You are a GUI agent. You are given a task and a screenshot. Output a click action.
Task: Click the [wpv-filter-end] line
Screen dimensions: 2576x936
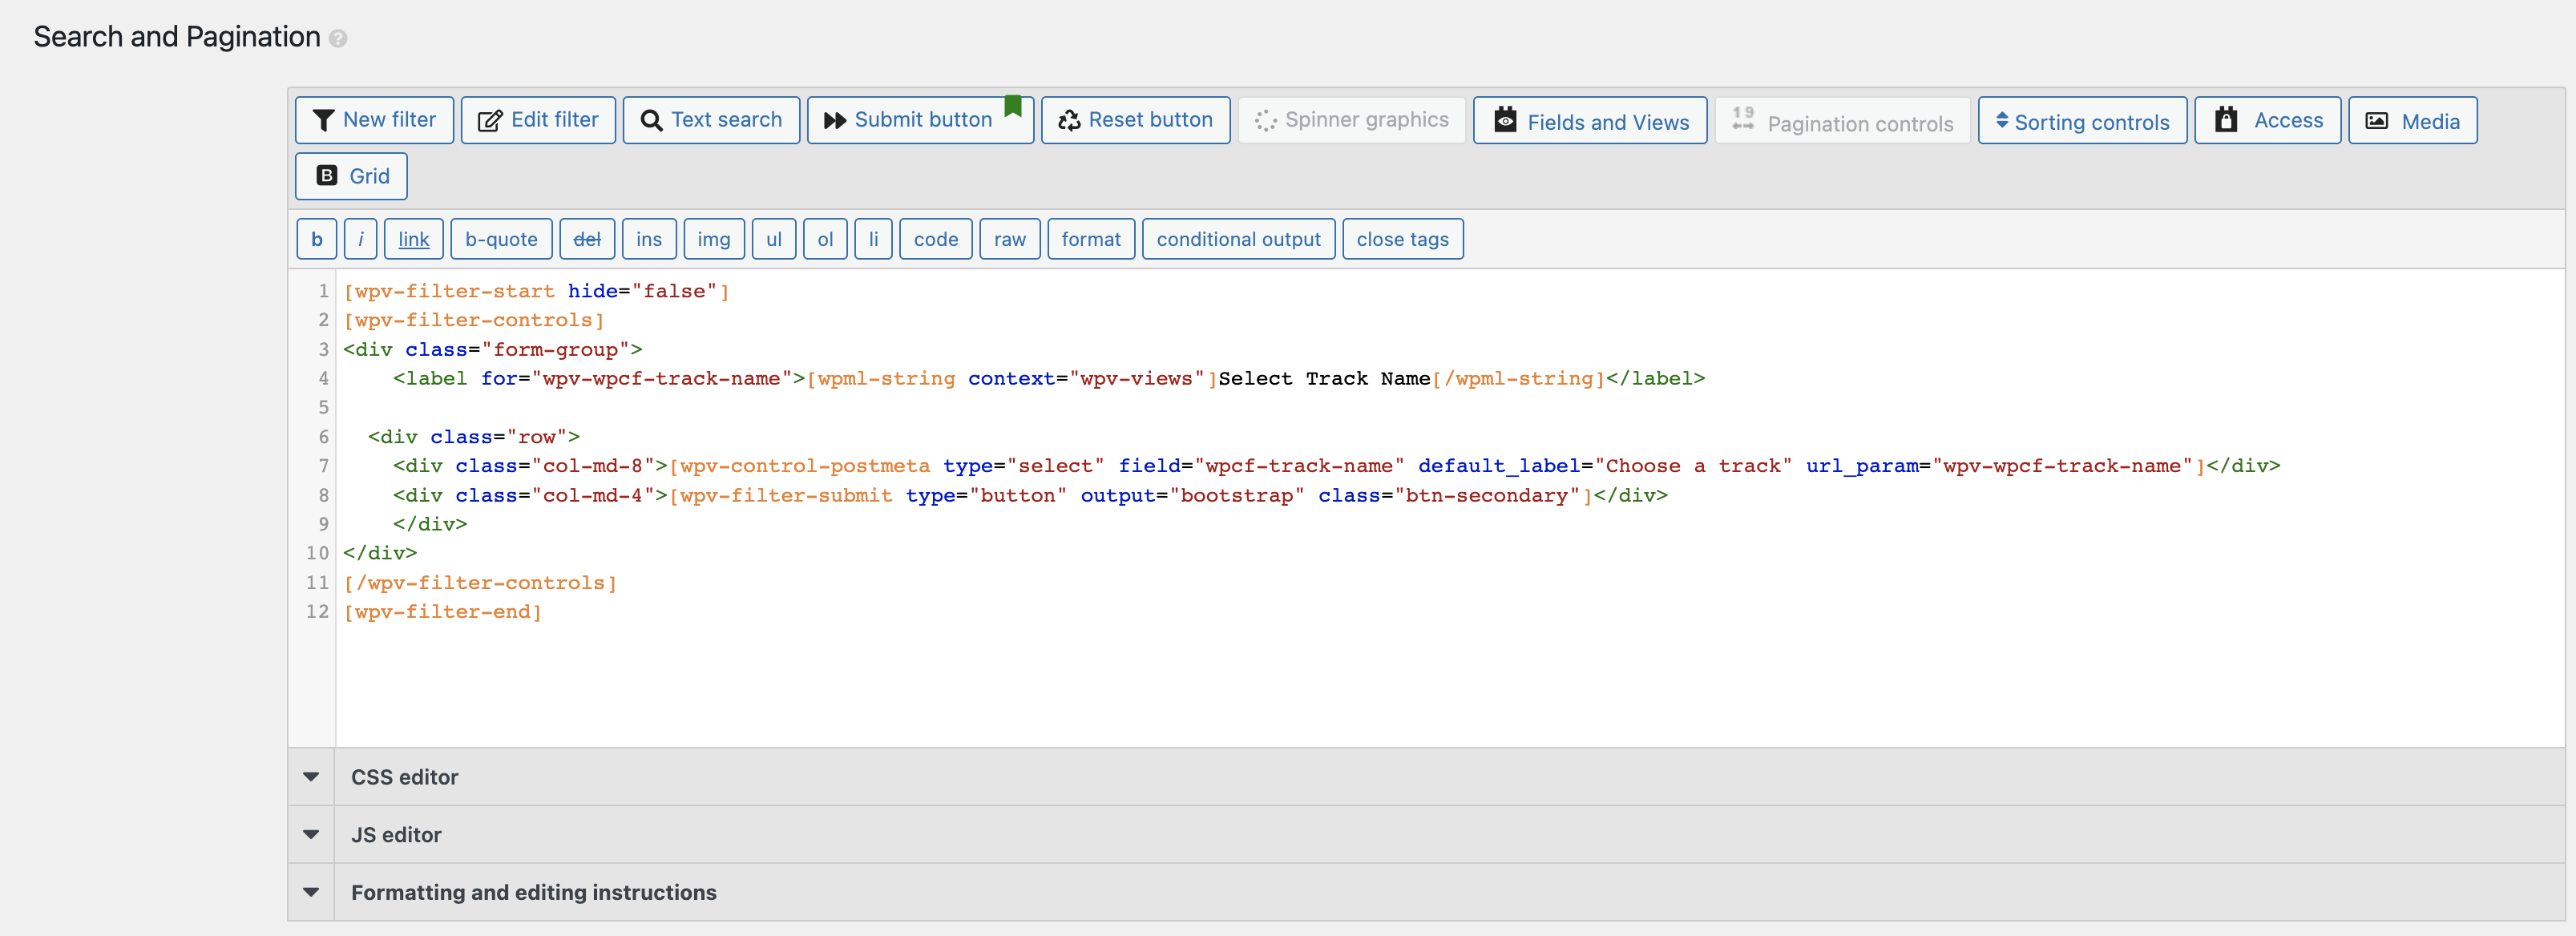[x=443, y=612]
